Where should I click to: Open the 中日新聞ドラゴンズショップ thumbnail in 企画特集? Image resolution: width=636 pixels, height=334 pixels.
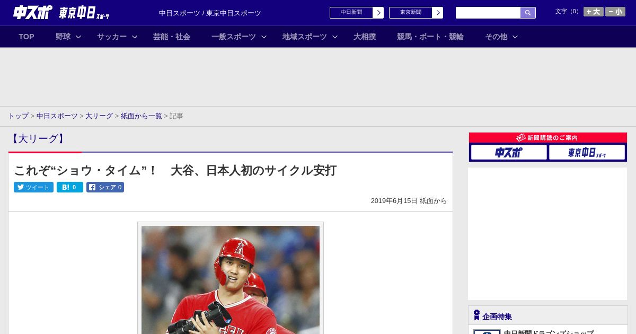[x=487, y=332]
